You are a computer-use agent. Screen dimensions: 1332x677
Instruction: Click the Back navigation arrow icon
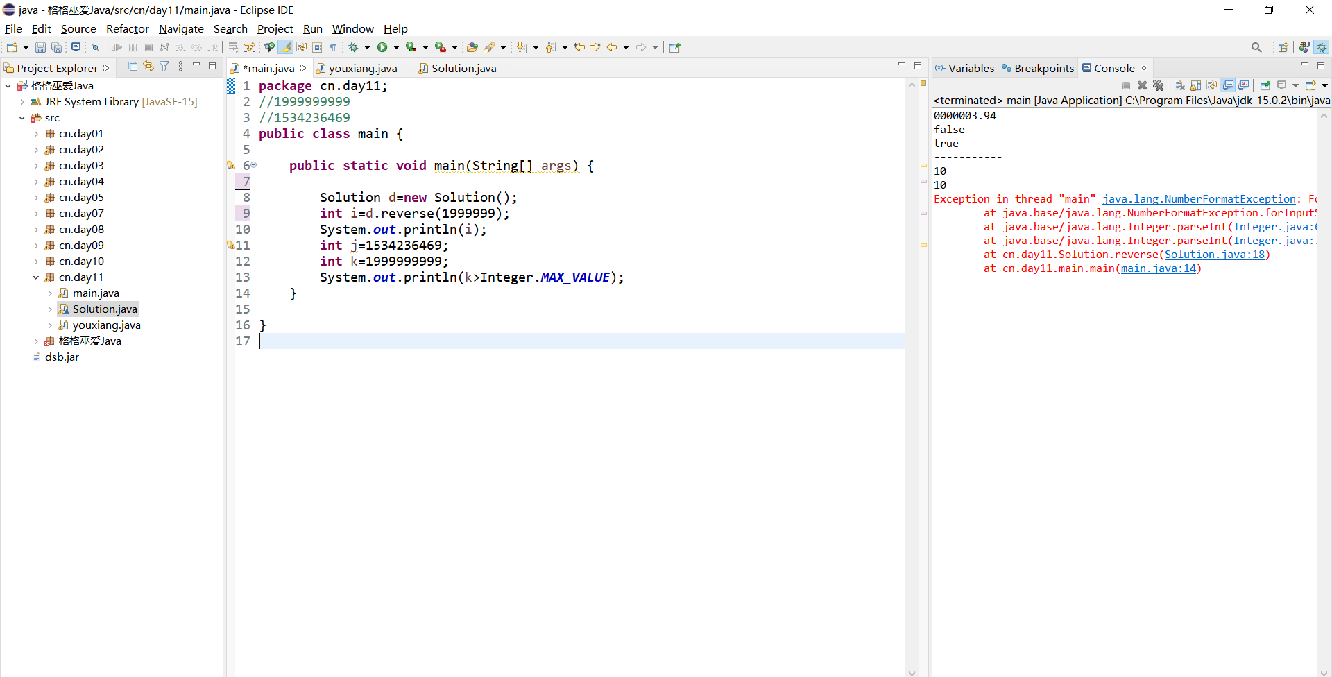[612, 47]
